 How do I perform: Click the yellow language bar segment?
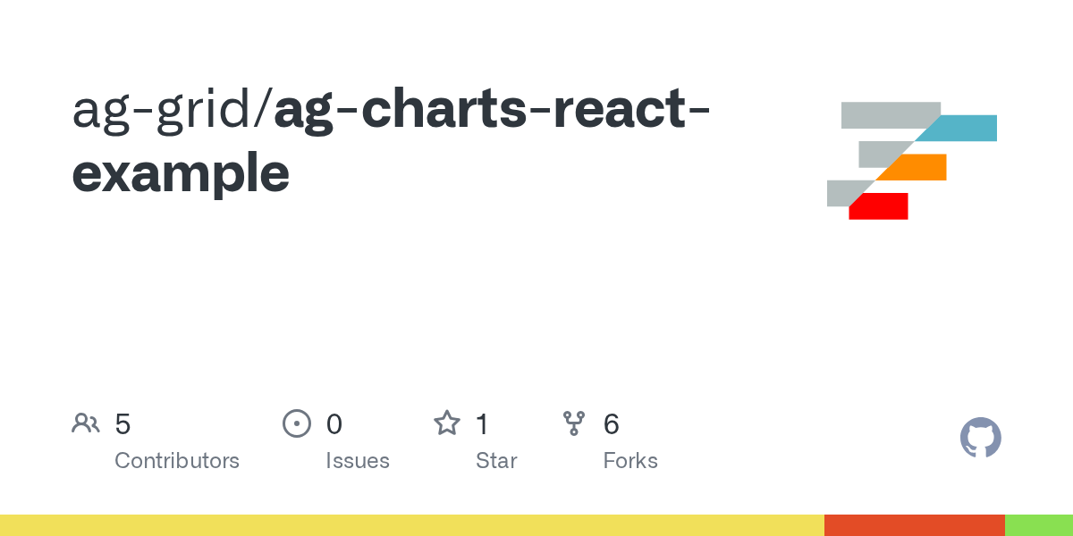(x=412, y=525)
